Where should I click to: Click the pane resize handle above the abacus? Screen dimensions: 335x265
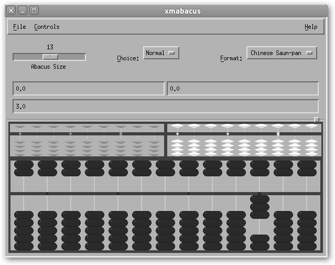click(317, 120)
